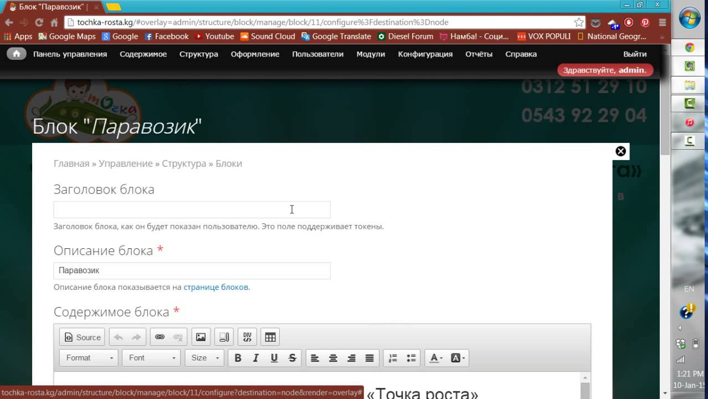This screenshot has height=399, width=708.
Task: Click the Undo arrow in editor
Action: point(118,337)
